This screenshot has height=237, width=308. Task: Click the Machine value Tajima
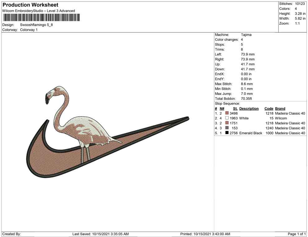(x=246, y=35)
